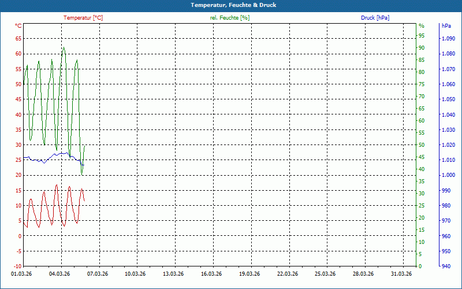The width and height of the screenshot is (462, 289).
Task: Select the 07.03.26 date label
Action: tap(98, 274)
